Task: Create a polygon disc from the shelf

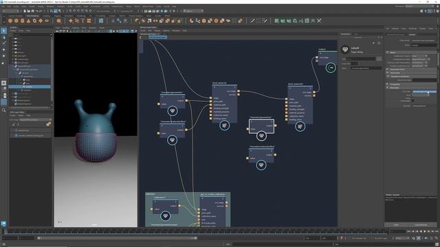Action: [x=47, y=21]
